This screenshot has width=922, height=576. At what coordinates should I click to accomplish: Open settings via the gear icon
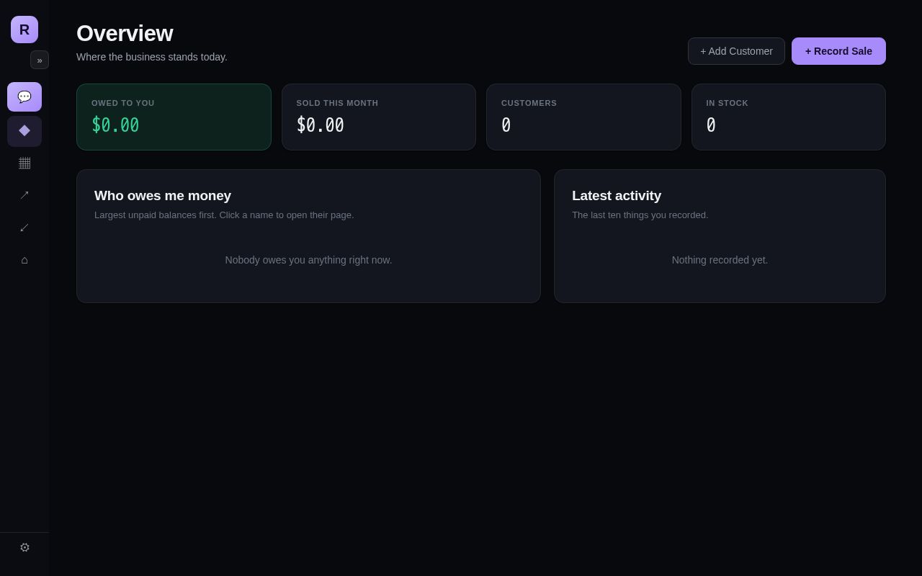click(24, 547)
